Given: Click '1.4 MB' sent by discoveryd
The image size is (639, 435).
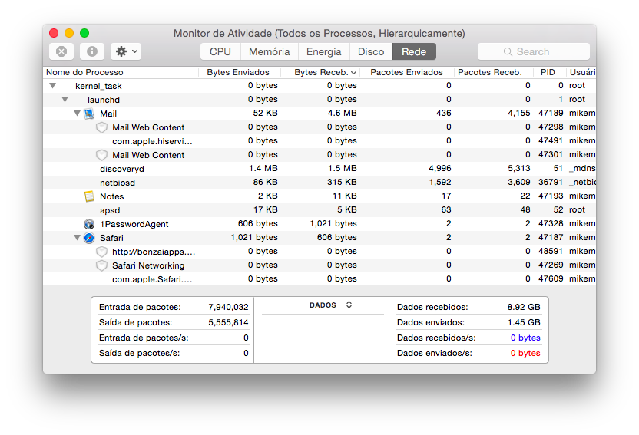Looking at the screenshot, I should pyautogui.click(x=263, y=169).
